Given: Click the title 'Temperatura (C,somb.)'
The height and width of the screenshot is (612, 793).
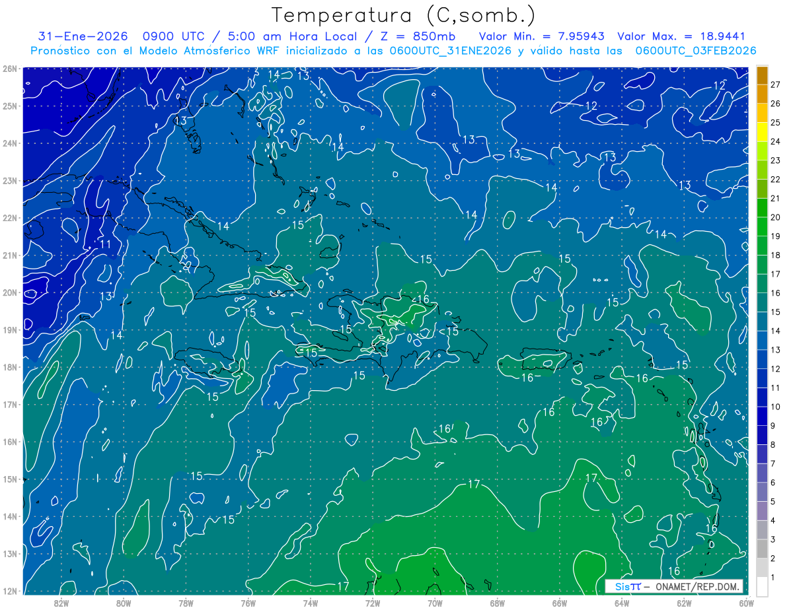Looking at the screenshot, I should click(x=403, y=16).
